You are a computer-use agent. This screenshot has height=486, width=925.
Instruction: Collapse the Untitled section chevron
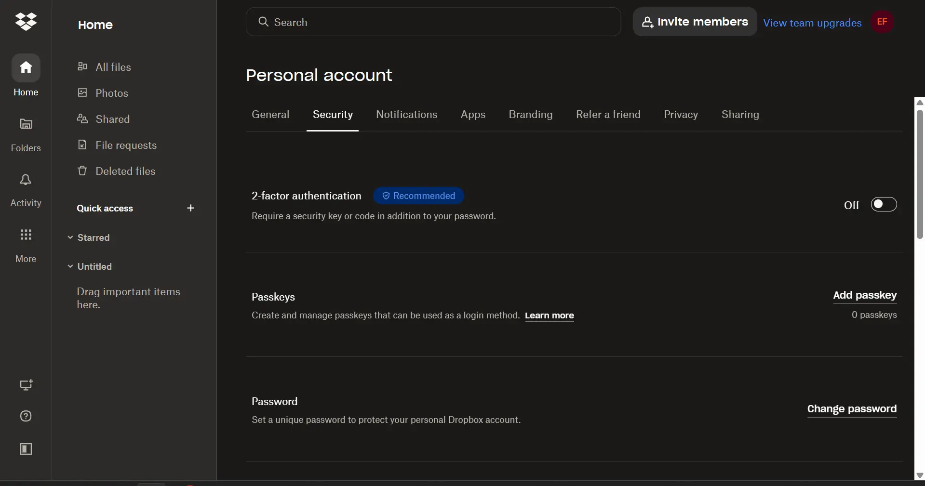pyautogui.click(x=70, y=266)
